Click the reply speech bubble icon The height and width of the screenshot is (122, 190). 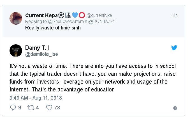(x=13, y=108)
